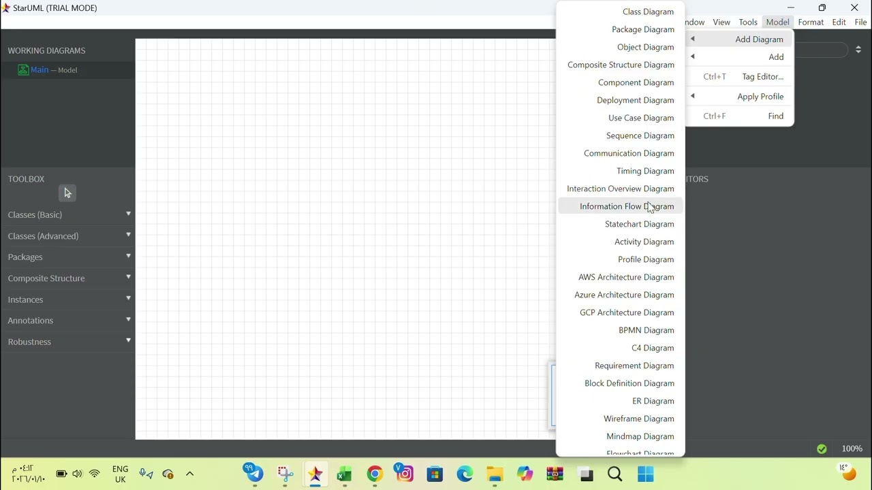This screenshot has width=872, height=490.
Task: Expand Classes (Advanced) toolbox section
Action: coord(69,236)
